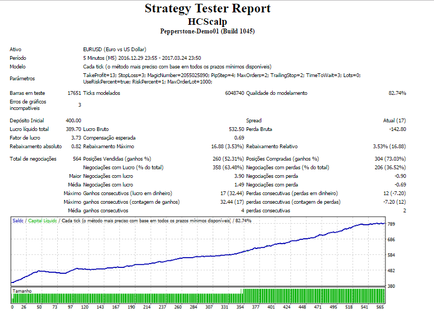Select 'EURUSD (Euro vs US Dollar)' value

click(x=114, y=50)
